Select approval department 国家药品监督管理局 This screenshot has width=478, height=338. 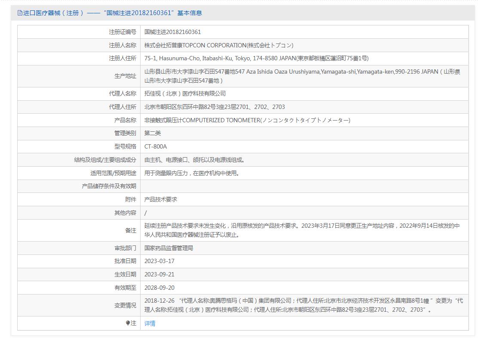point(169,248)
